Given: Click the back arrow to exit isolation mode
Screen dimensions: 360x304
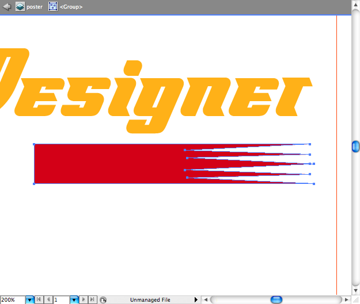Looking at the screenshot, I should (7, 7).
